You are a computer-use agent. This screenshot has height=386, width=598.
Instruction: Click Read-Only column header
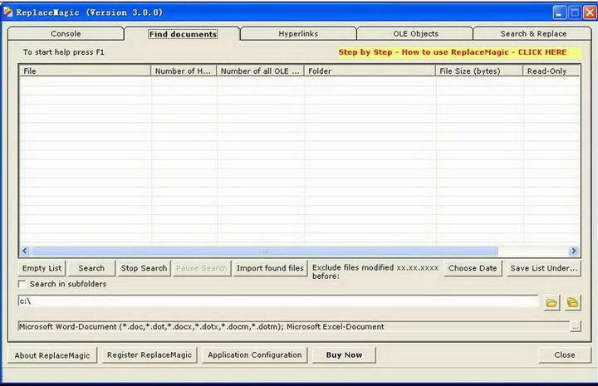point(551,71)
